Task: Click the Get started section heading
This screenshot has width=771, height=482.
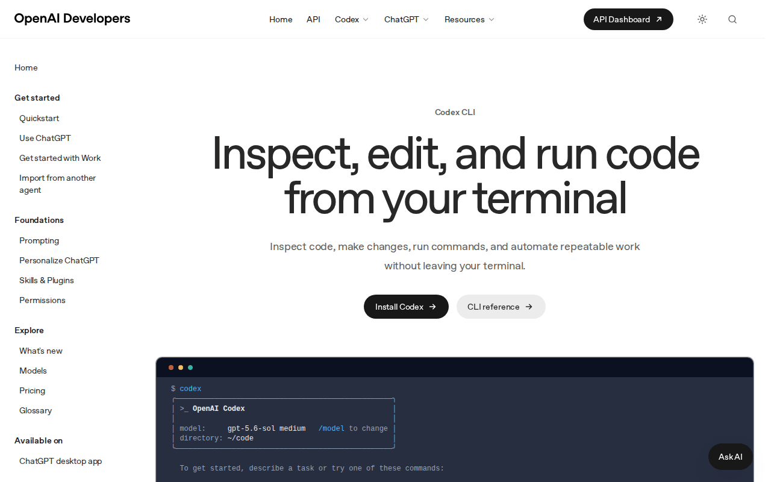Action: pos(37,98)
